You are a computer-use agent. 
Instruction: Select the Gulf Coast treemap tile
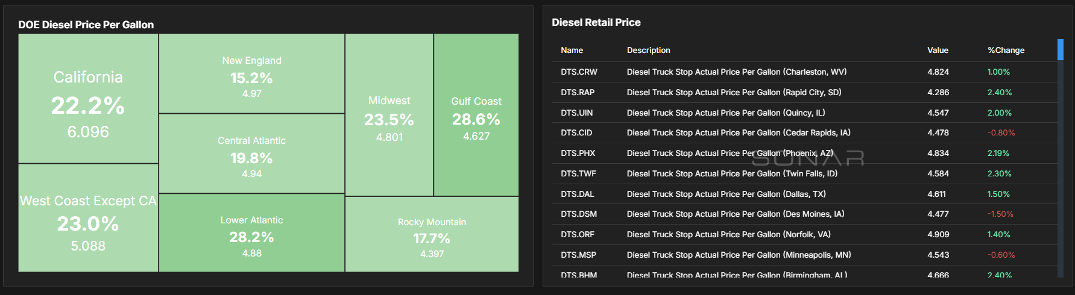pos(476,114)
